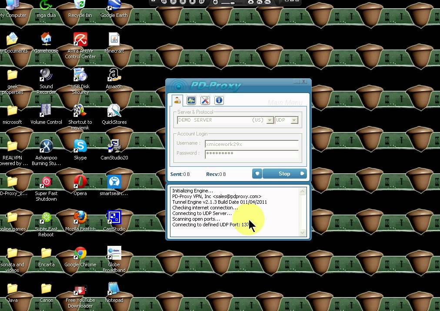Screen dimensions: 440x311
Task: Click the log panel scrollbar down arrow
Action: [x=303, y=232]
